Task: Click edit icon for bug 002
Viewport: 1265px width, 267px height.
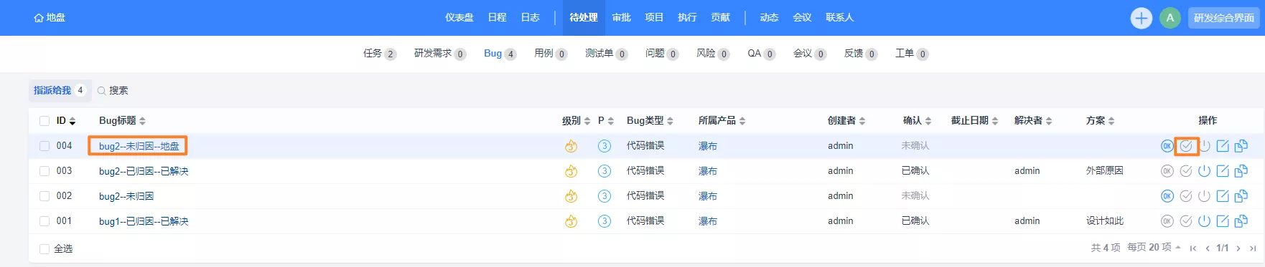Action: [x=1223, y=196]
